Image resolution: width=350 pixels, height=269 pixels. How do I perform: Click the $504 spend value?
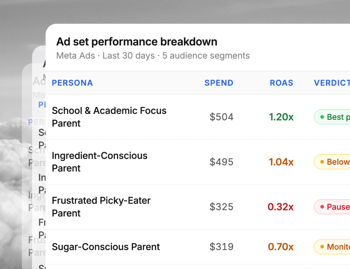(x=221, y=117)
